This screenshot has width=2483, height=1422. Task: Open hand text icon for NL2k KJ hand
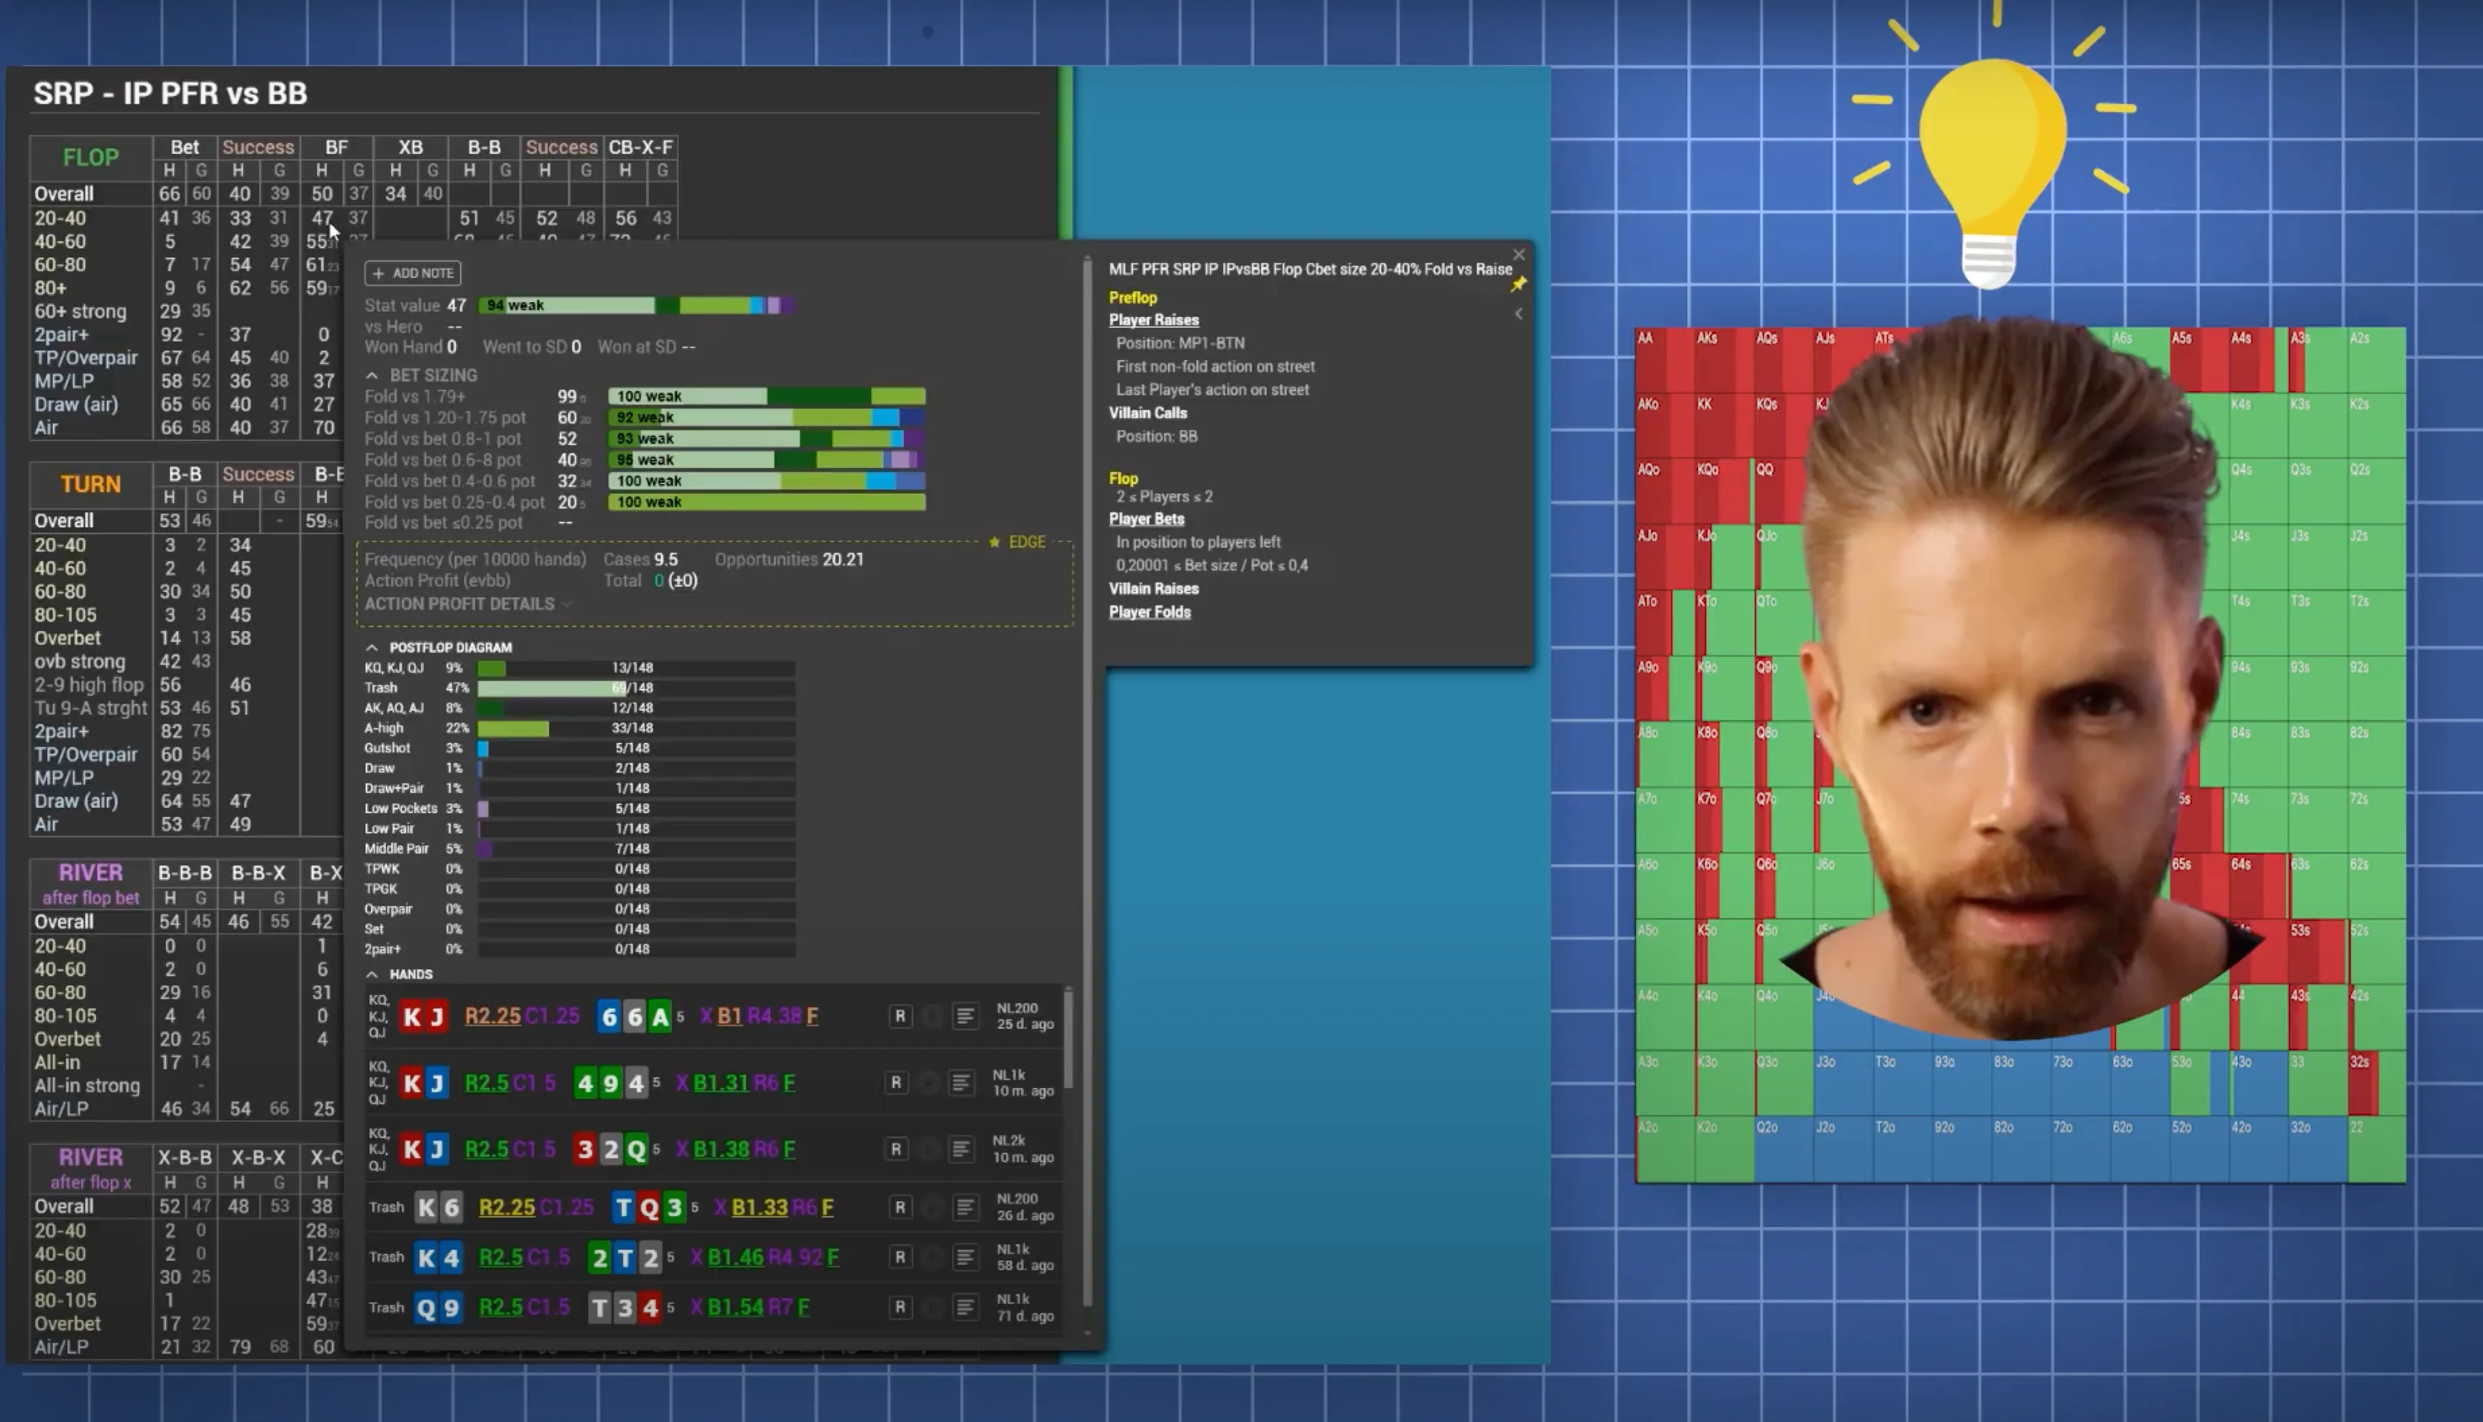[x=961, y=1149]
